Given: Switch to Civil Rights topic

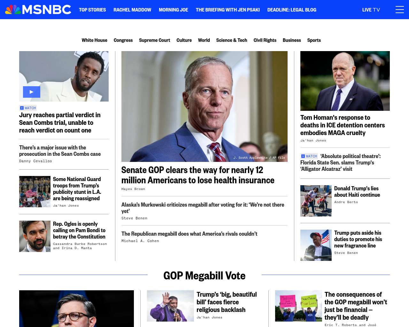Looking at the screenshot, I should 265,40.
